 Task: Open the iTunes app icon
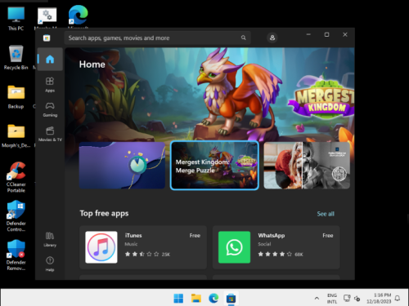point(101,247)
